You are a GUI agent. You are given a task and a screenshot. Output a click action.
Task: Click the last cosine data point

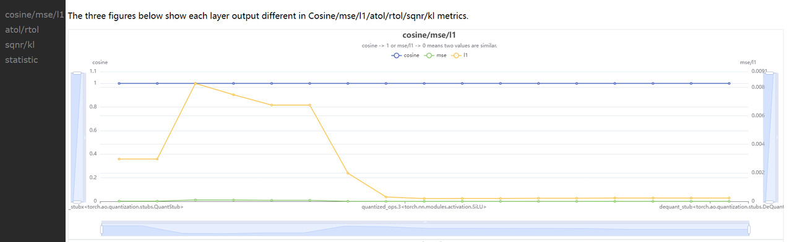click(x=730, y=83)
